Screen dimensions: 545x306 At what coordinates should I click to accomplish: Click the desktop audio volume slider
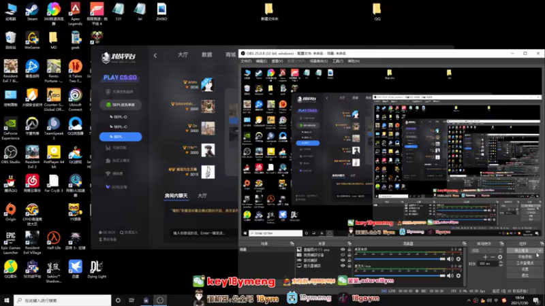(400, 259)
